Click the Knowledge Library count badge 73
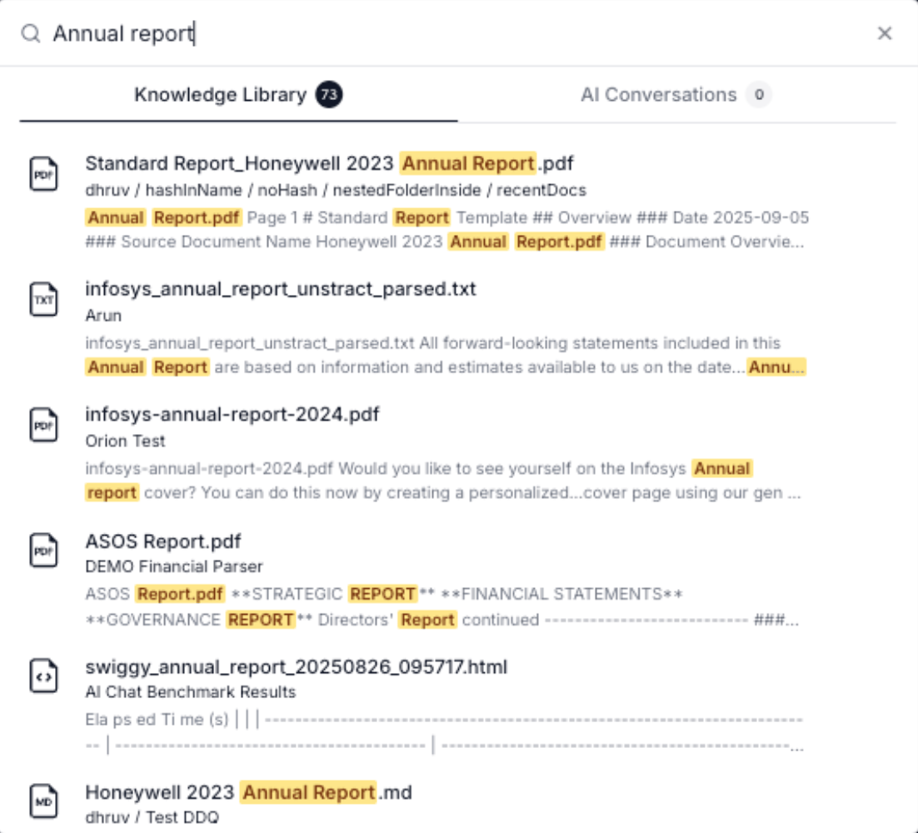 [329, 95]
